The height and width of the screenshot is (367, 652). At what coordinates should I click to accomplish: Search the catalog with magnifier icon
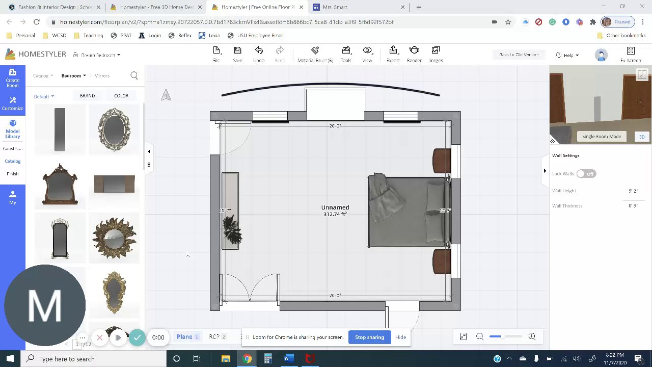[134, 75]
